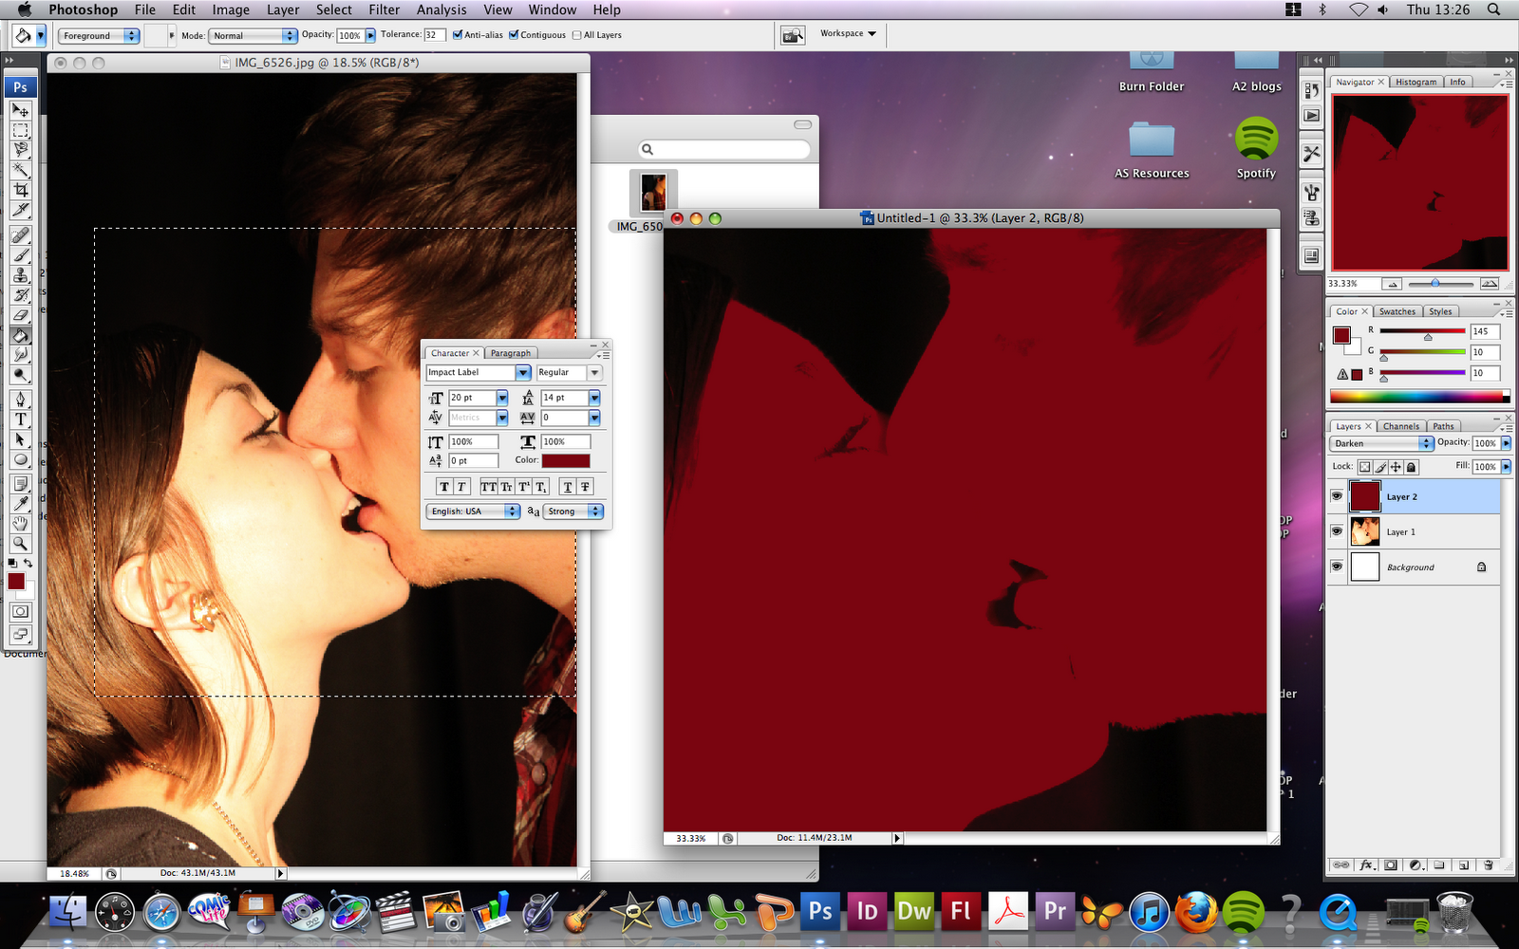Click the Underline text button
The width and height of the screenshot is (1519, 949).
pos(568,487)
